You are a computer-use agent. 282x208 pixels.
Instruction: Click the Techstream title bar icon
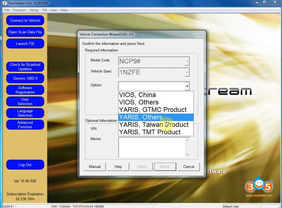click(x=5, y=3)
